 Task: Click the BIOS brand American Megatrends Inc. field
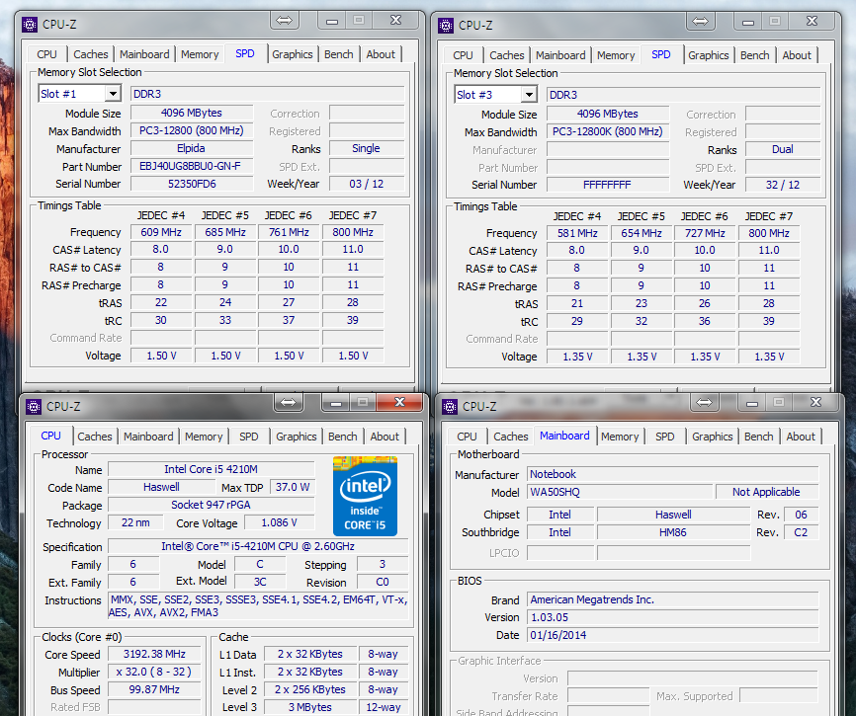672,599
